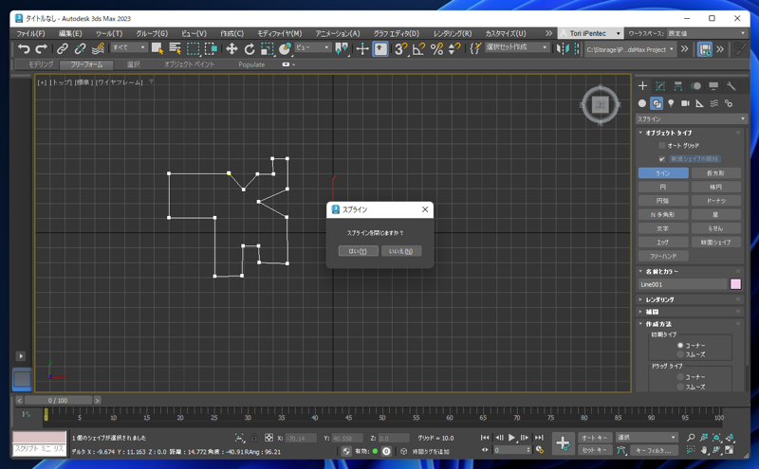Click Bind to Space Warp icon
This screenshot has height=469, width=759.
pyautogui.click(x=98, y=49)
